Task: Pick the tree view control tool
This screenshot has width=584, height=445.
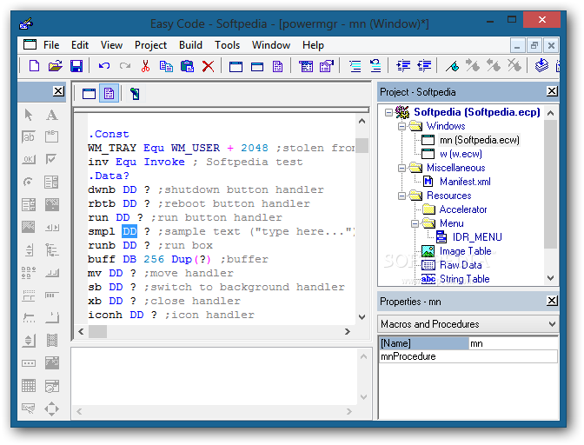Action: 51,250
